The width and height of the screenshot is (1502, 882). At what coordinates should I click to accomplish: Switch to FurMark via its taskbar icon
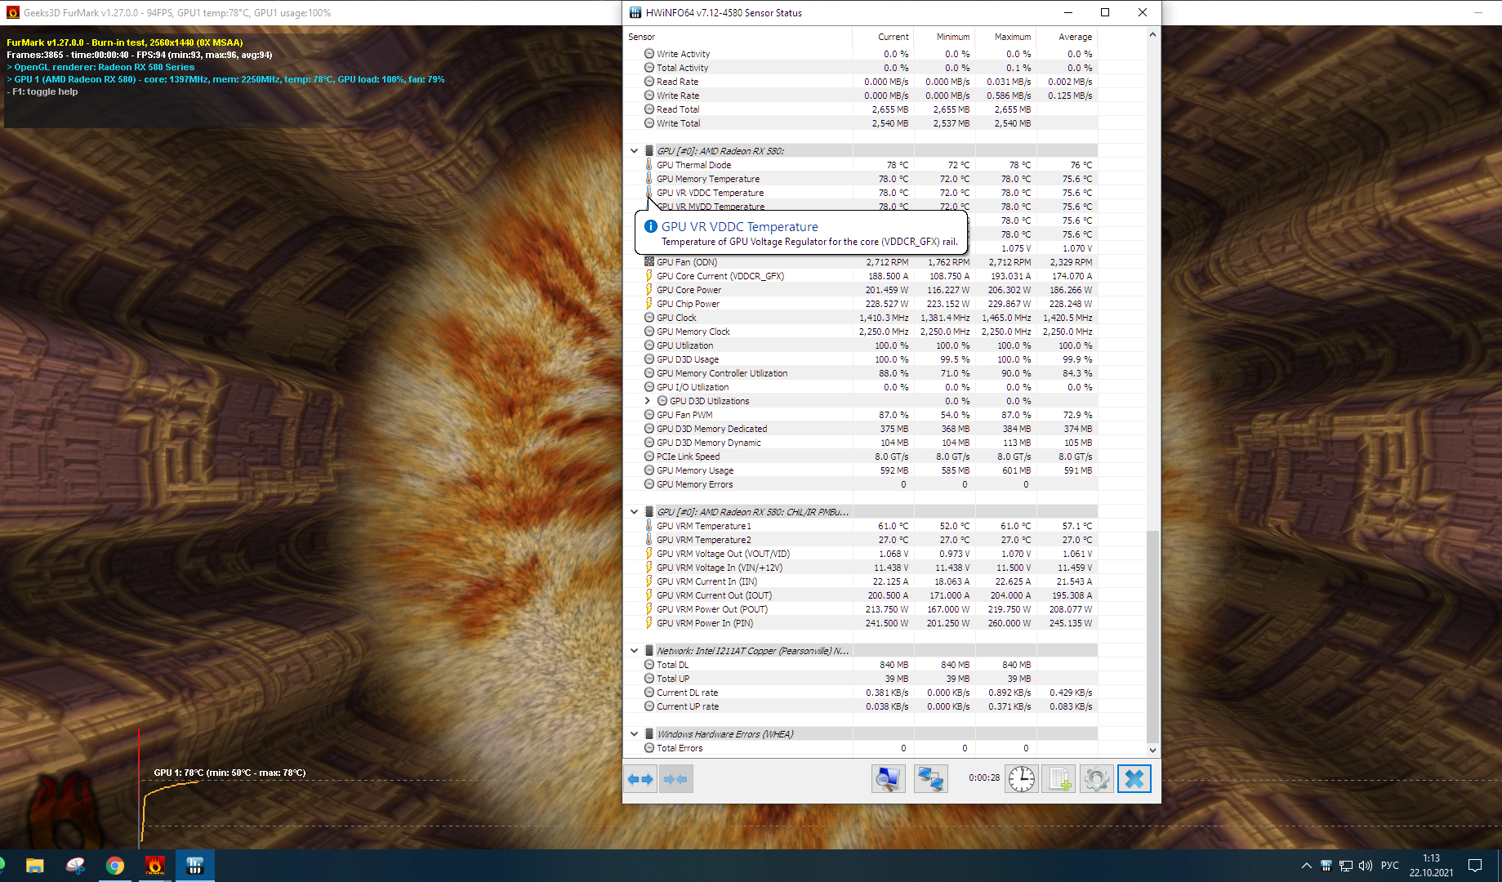pos(154,866)
